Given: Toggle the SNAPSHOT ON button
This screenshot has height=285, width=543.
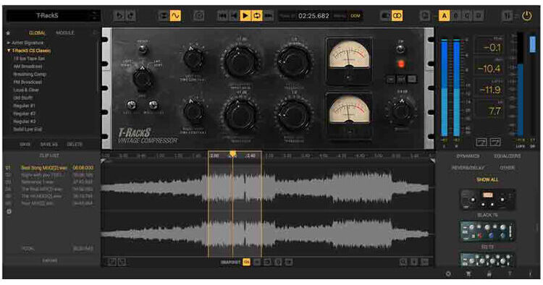Looking at the screenshot, I should [x=247, y=262].
